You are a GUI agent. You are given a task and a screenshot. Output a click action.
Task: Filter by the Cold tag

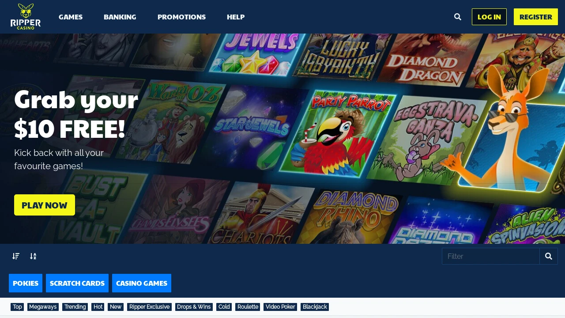(224, 307)
